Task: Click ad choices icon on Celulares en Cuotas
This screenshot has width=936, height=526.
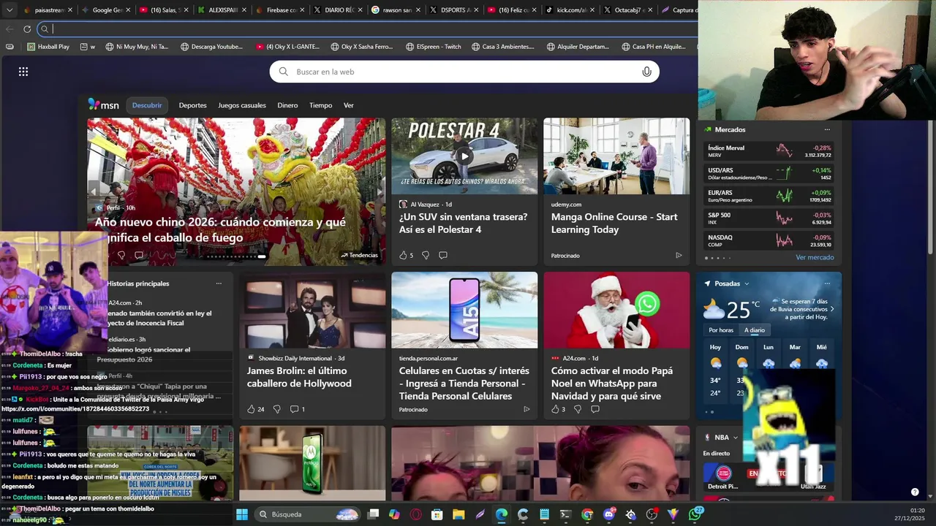Action: (x=526, y=409)
